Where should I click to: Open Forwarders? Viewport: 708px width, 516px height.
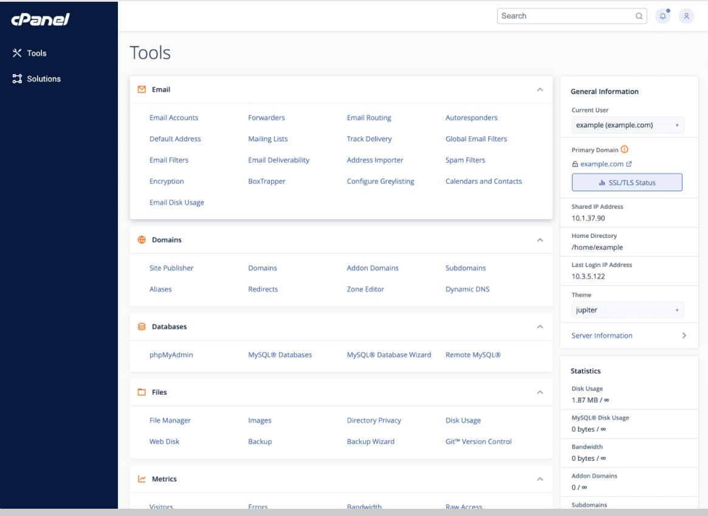[266, 118]
